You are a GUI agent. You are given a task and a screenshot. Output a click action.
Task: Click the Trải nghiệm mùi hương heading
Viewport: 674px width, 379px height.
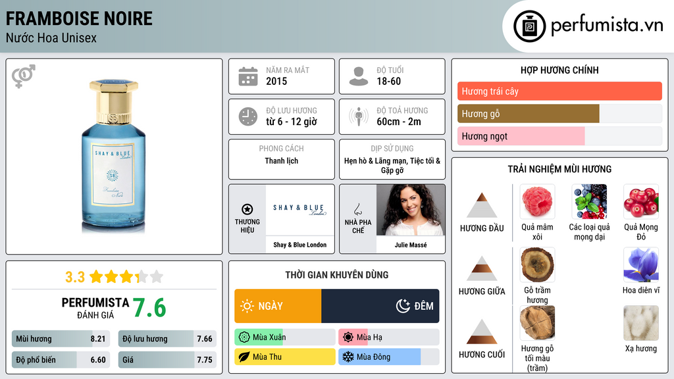tap(559, 169)
